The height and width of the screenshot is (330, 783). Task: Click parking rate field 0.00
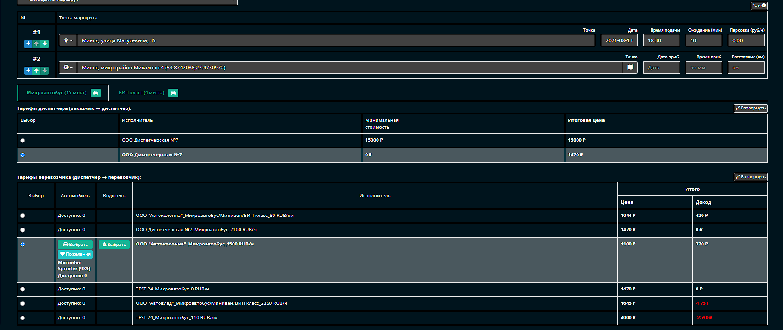(746, 40)
